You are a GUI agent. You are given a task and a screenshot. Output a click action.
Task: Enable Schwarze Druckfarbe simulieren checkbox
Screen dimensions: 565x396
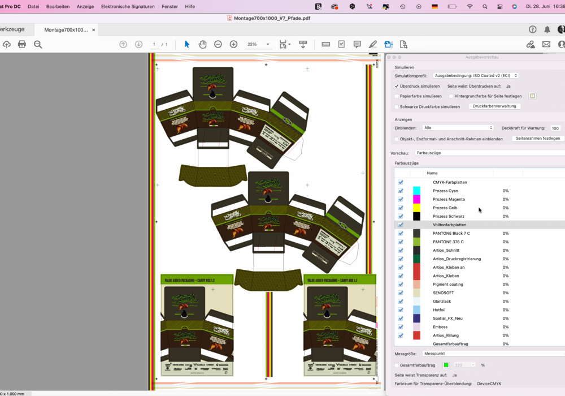click(397, 107)
